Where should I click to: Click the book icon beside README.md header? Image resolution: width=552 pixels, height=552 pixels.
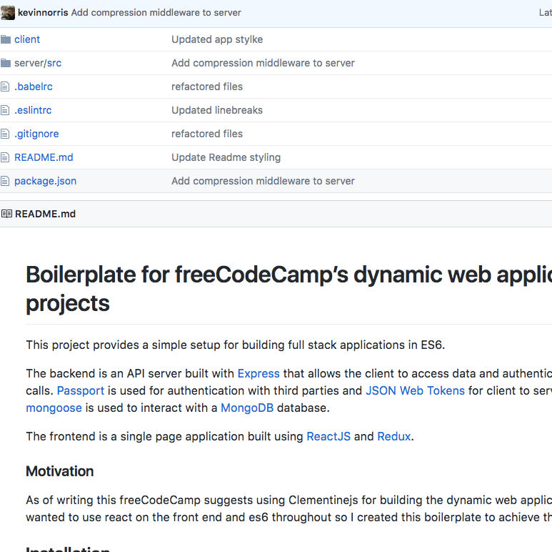pyautogui.click(x=6, y=214)
